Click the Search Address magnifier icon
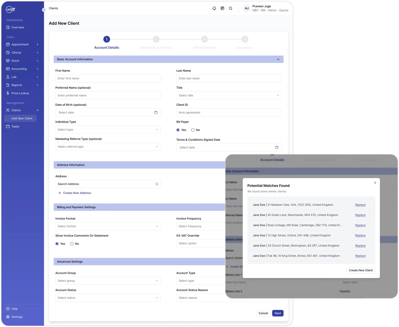The image size is (399, 327). [x=157, y=184]
